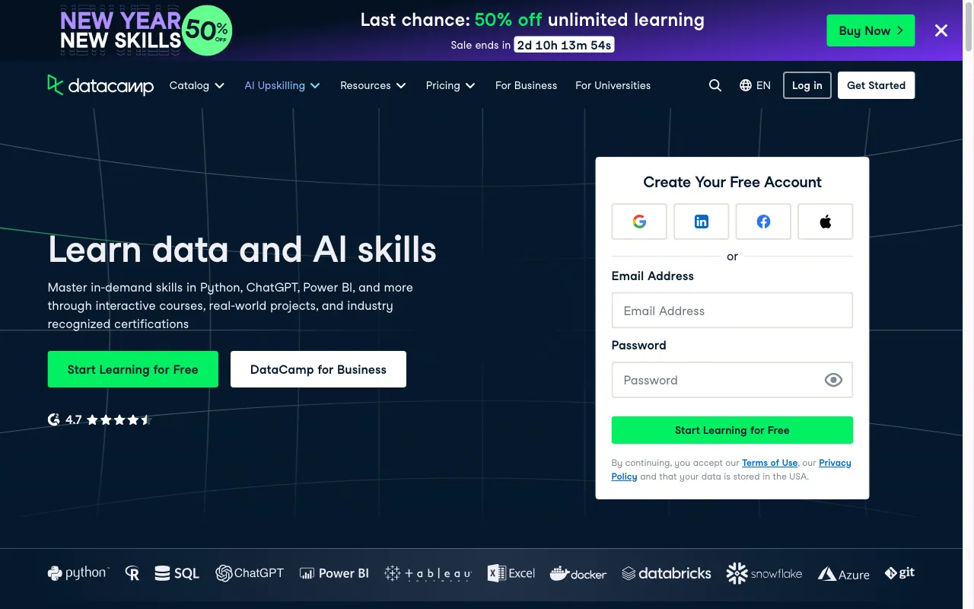Click the SQL logo
The height and width of the screenshot is (609, 974).
pyautogui.click(x=177, y=573)
